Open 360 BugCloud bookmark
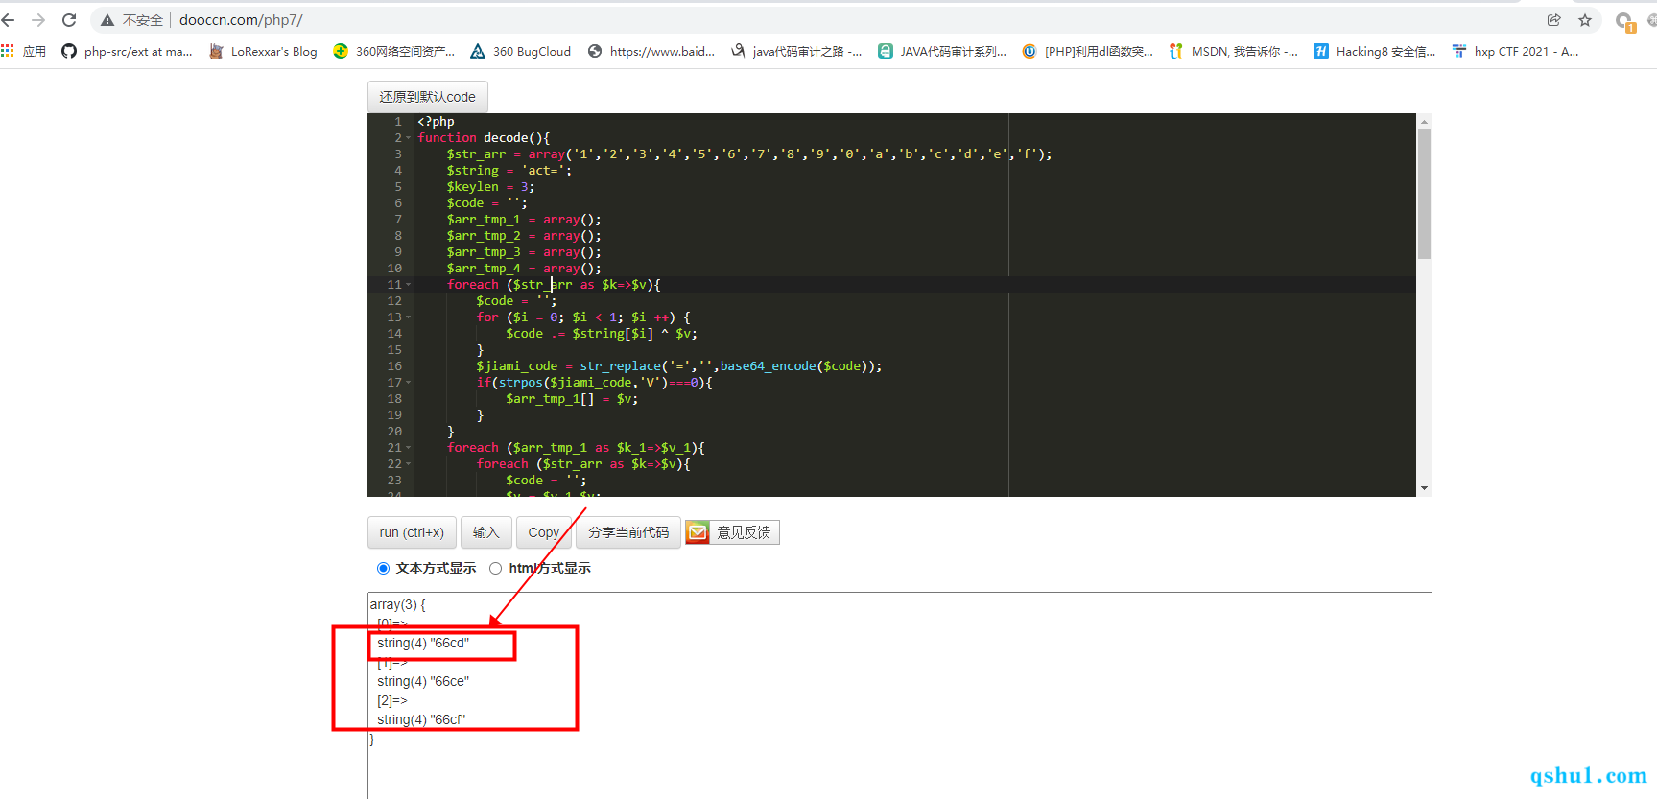 pyautogui.click(x=521, y=52)
